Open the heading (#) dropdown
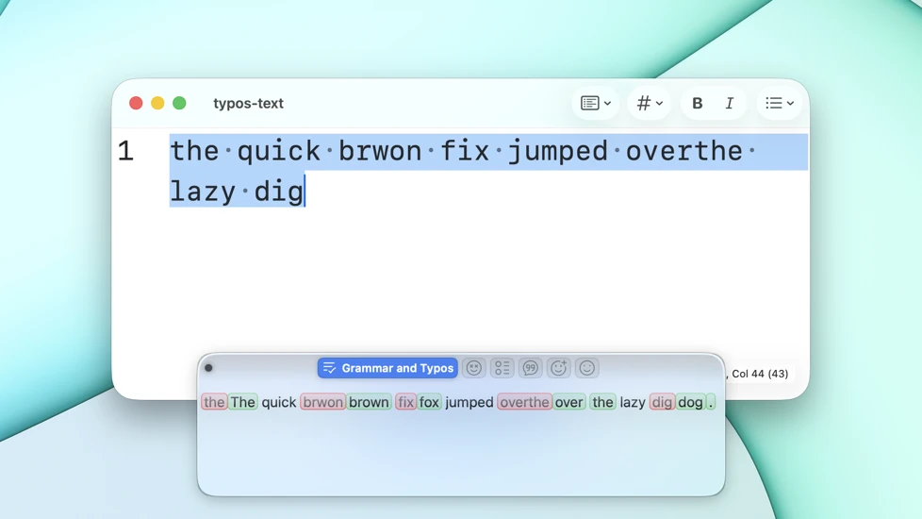 click(650, 103)
